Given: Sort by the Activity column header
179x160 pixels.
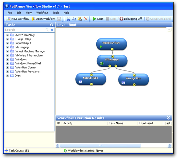Looking at the screenshot, I should [x=85, y=123].
